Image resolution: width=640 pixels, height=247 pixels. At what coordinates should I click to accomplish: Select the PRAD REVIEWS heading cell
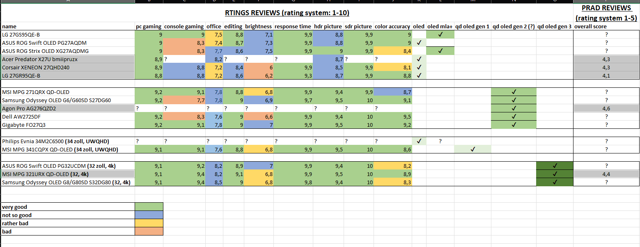tap(606, 13)
